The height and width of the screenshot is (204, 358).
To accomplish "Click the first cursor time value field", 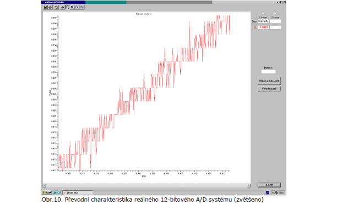I will tap(263, 21).
